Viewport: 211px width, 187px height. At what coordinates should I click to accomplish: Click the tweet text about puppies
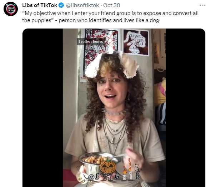pyautogui.click(x=110, y=17)
